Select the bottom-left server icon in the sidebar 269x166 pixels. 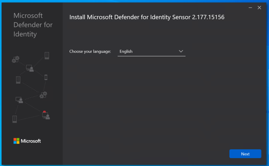click(x=15, y=119)
